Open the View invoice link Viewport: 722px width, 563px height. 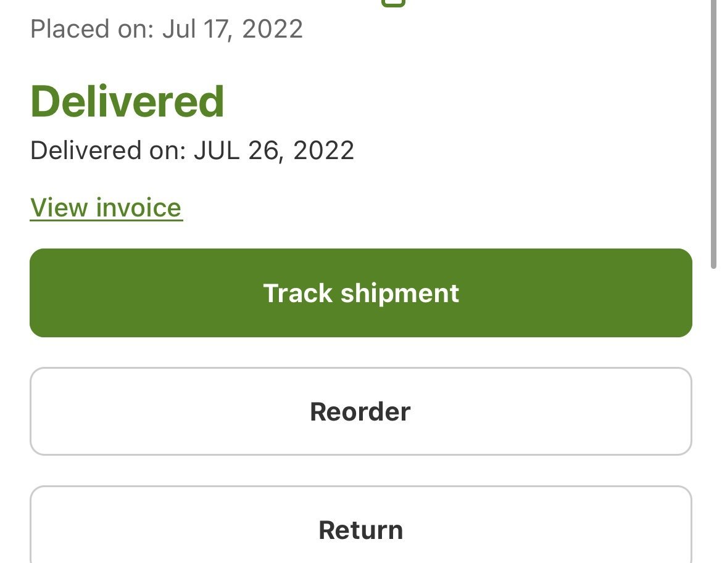[106, 208]
